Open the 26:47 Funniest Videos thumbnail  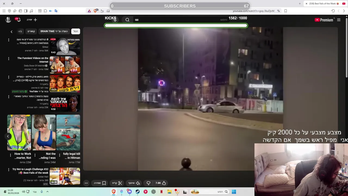[65, 65]
